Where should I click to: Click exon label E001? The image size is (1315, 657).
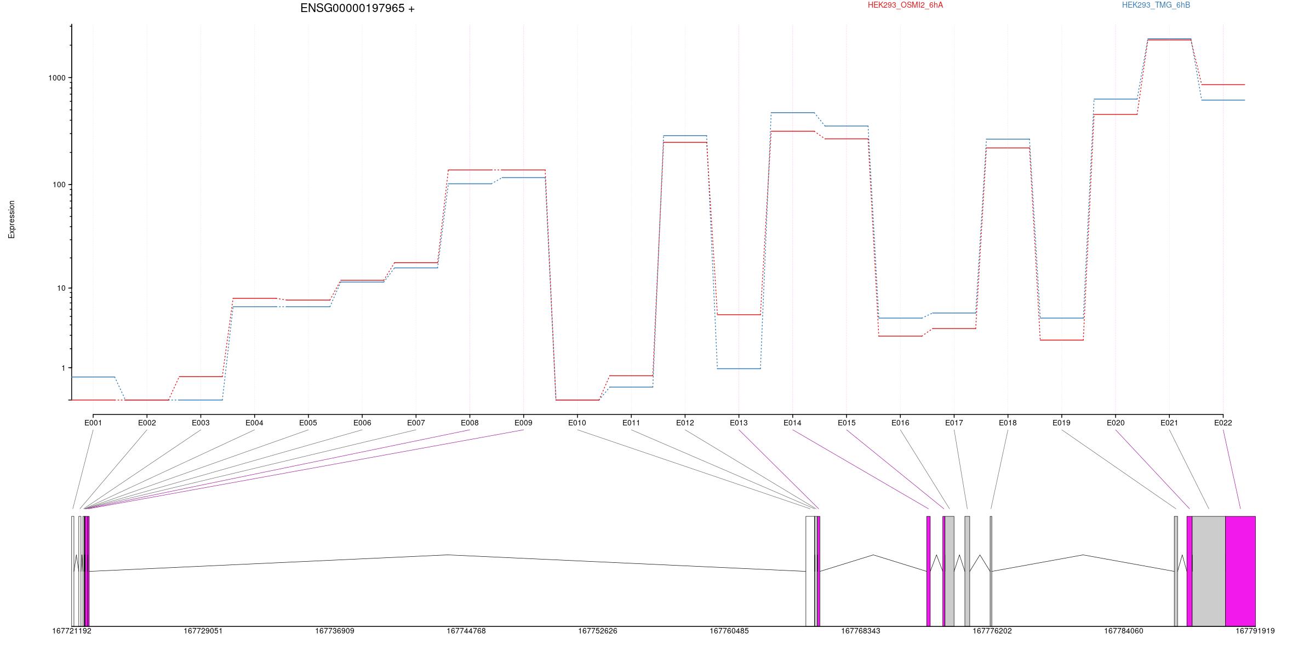(93, 423)
